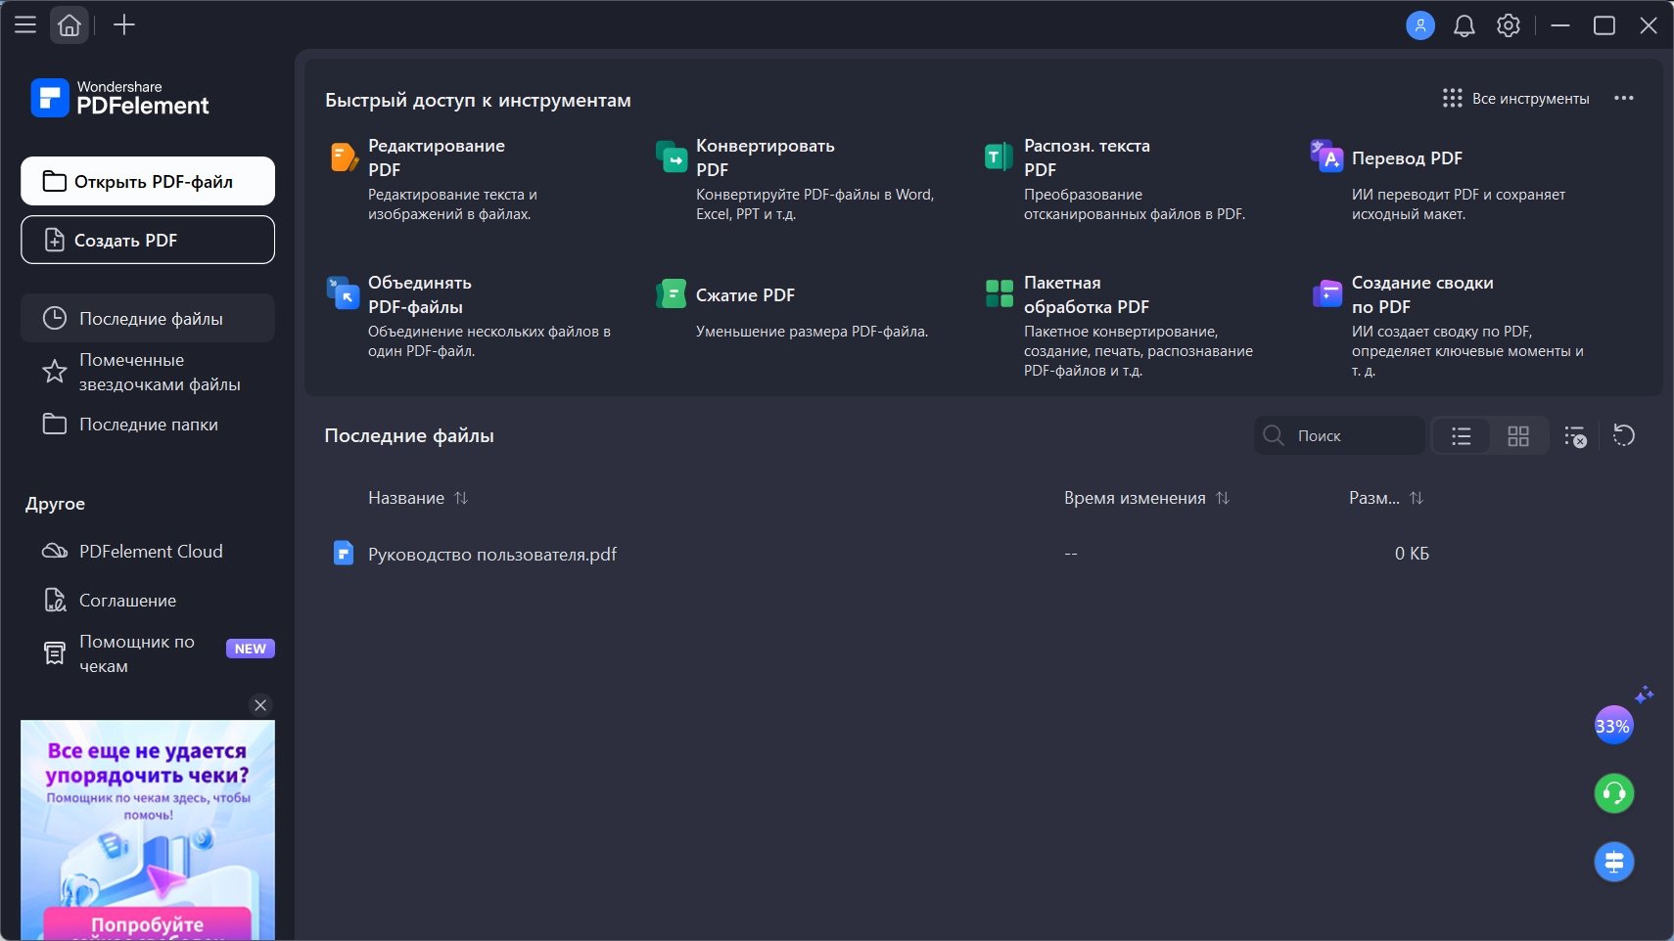
Task: Open customer support headset icon
Action: (1613, 793)
